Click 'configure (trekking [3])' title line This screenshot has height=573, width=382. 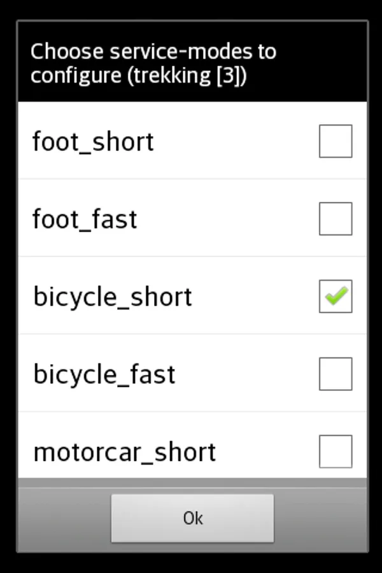[139, 75]
